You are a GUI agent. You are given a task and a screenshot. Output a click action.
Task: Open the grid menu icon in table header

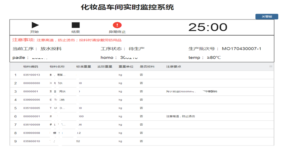(271, 67)
